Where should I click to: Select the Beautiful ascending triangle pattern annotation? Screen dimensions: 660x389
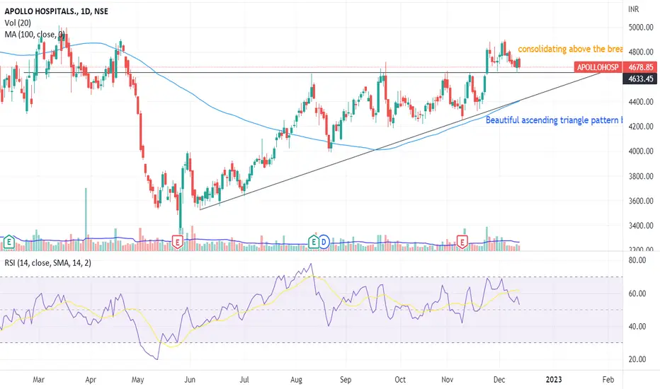(553, 120)
